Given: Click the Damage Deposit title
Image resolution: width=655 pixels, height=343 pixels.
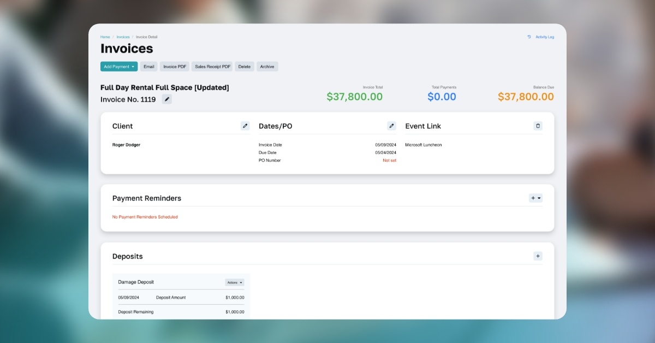Looking at the screenshot, I should [x=136, y=282].
